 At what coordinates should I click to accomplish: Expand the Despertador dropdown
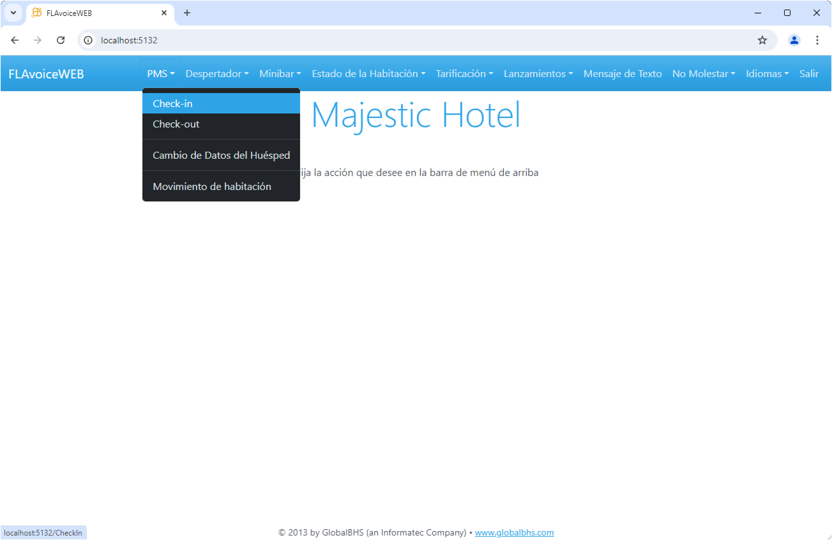click(217, 74)
